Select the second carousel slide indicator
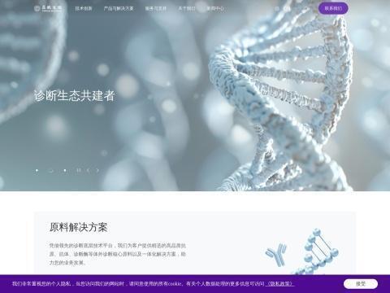Screen dimensions: 390x293 click(x=50, y=171)
